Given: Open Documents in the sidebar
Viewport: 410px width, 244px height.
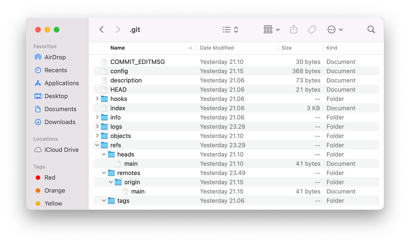Looking at the screenshot, I should point(55,109).
